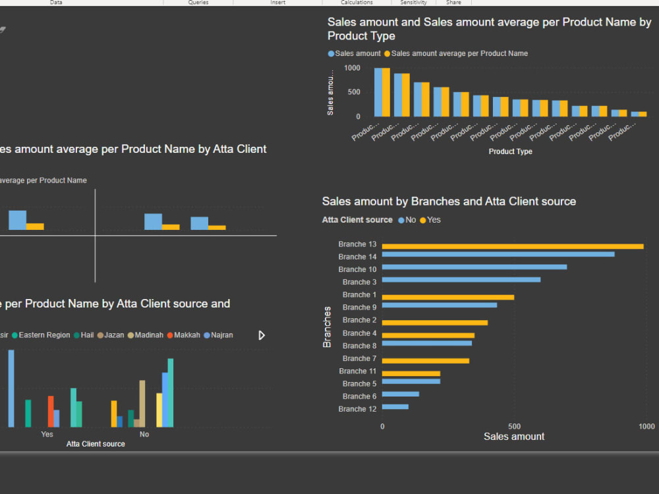Click the Eastern Region legend dot
The width and height of the screenshot is (659, 494).
[15, 335]
